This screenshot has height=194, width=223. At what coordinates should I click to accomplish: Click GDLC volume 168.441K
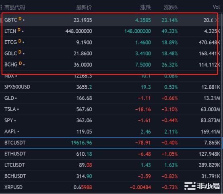(x=209, y=54)
